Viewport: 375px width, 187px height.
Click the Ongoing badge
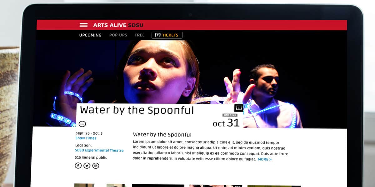pyautogui.click(x=230, y=115)
